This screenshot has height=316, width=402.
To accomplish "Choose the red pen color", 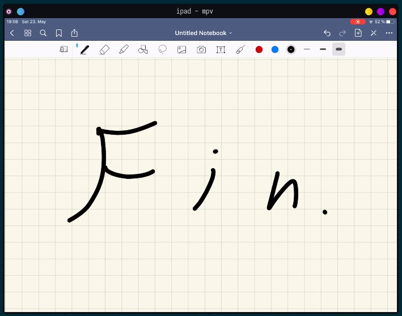I will [259, 49].
